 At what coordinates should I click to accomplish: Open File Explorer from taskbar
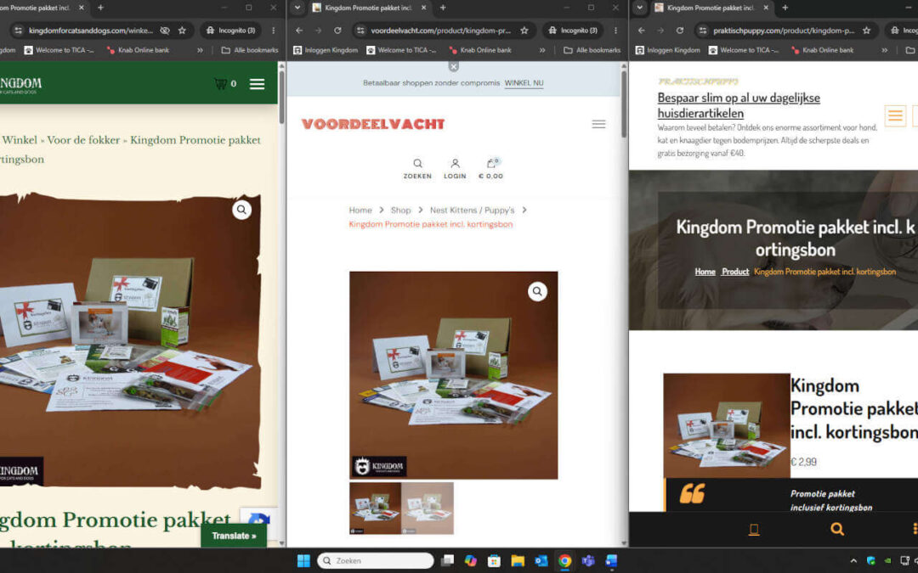518,561
